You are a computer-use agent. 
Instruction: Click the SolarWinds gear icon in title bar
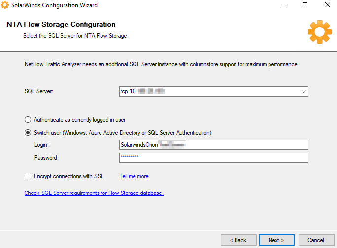(6, 5)
